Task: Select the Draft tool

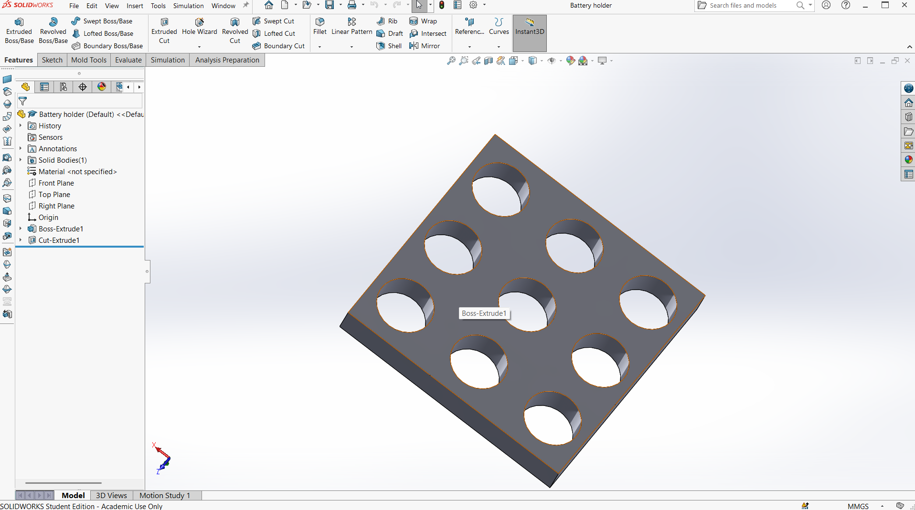Action: [x=390, y=33]
